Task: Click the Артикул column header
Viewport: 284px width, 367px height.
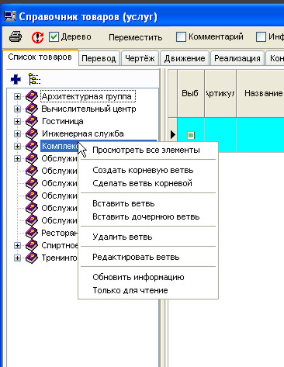Action: pyautogui.click(x=220, y=93)
